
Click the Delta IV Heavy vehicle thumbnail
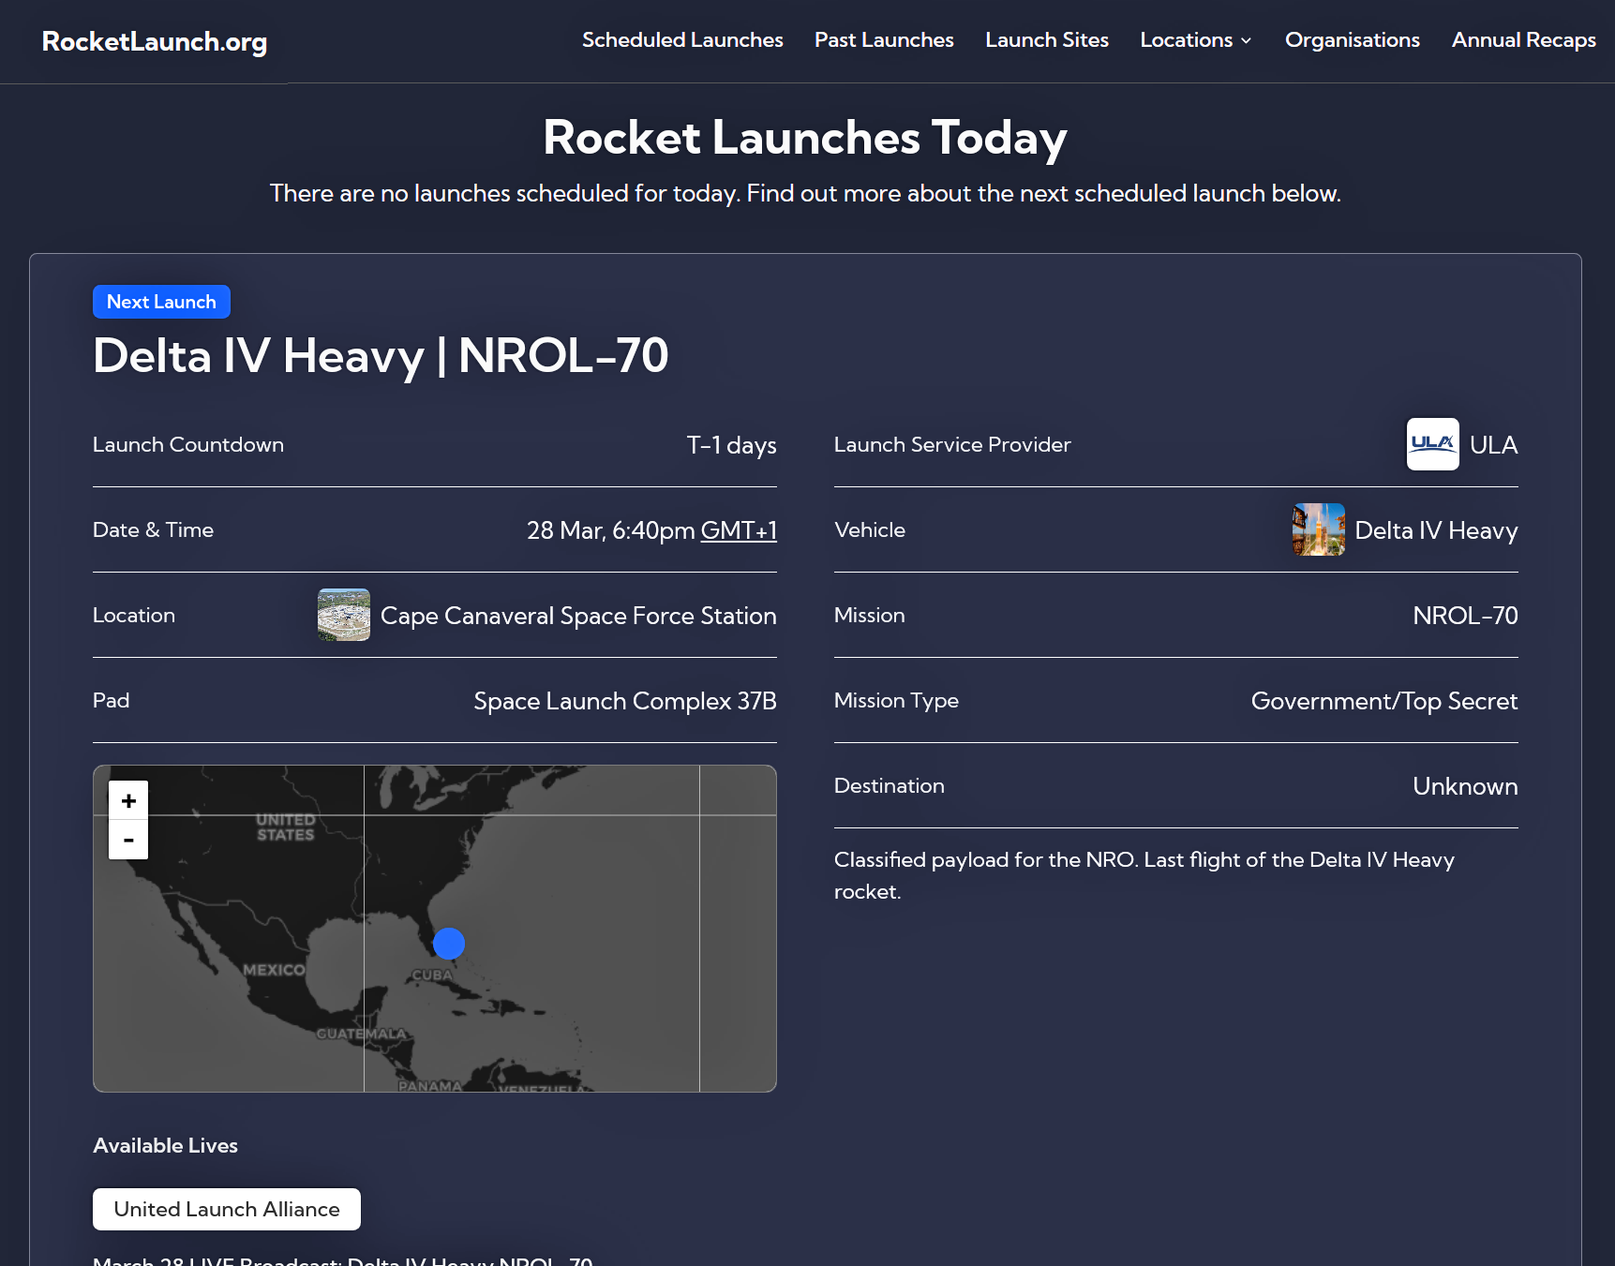1319,529
